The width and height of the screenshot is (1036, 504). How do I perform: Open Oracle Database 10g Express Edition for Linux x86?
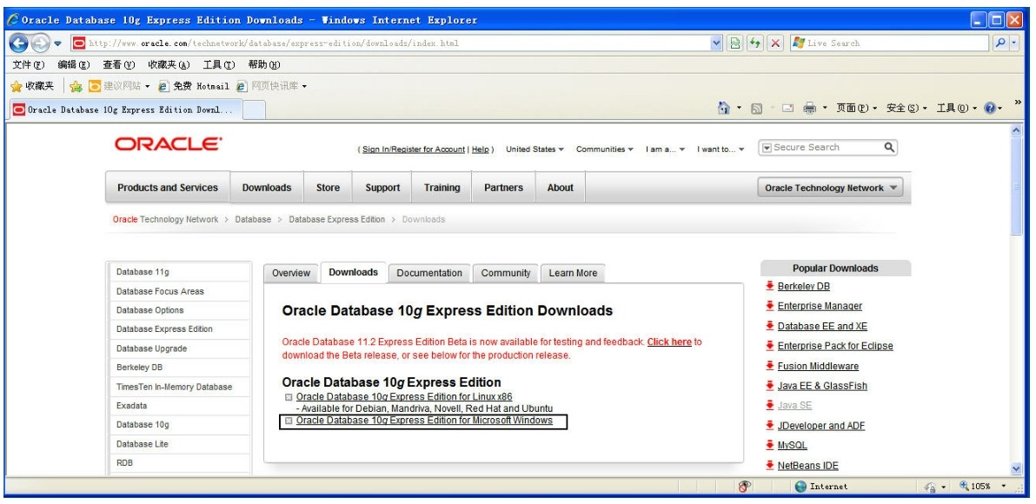point(403,397)
